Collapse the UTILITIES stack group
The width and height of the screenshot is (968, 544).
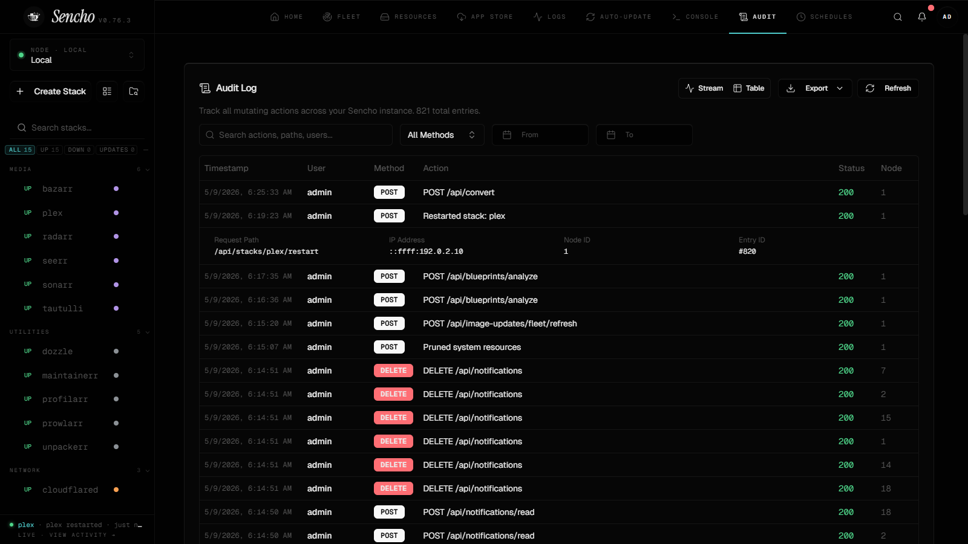tap(148, 332)
